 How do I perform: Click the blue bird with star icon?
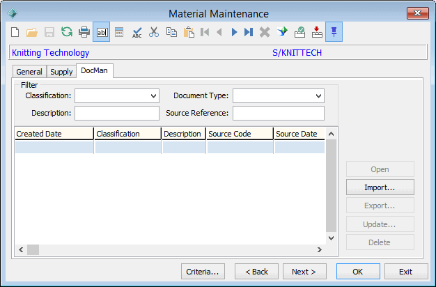click(x=282, y=32)
